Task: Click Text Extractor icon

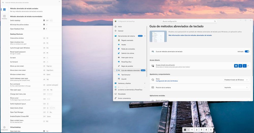Action: 119,75
